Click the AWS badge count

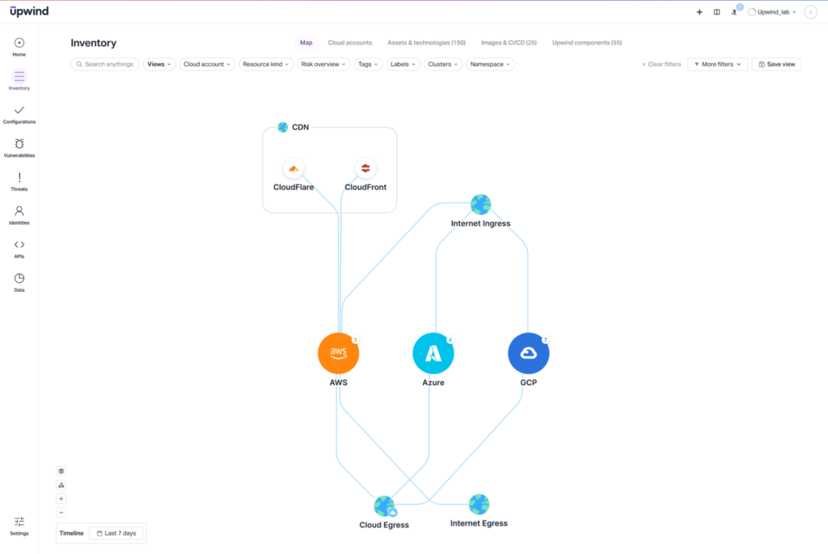(x=355, y=340)
